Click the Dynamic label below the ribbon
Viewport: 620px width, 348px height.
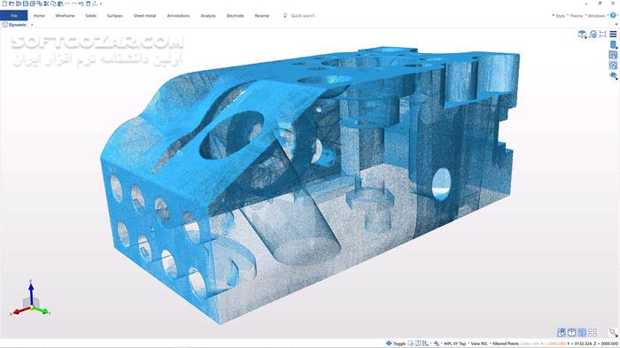tap(18, 25)
